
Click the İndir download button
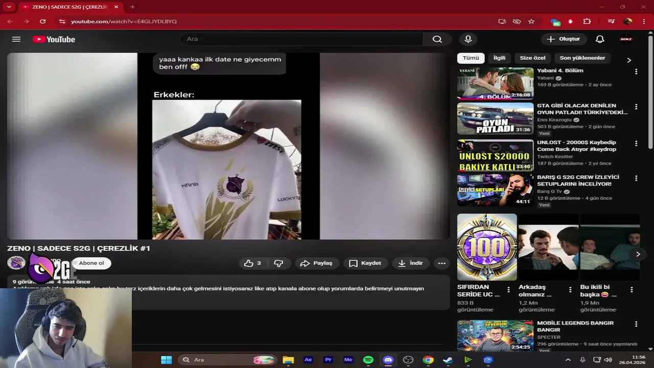coord(411,263)
